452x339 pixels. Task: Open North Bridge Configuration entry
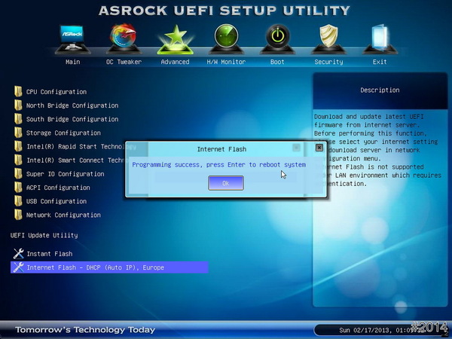tap(72, 105)
